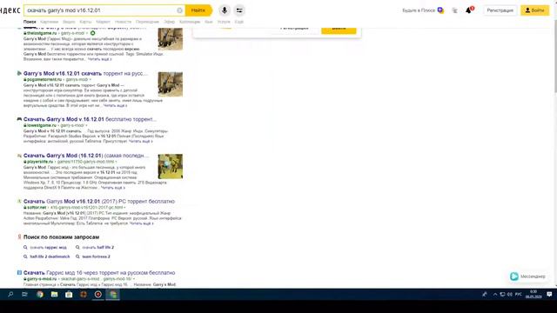The width and height of the screenshot is (557, 313).
Task: Click 'Читать ещё' in the softor.net result
Action: (141, 223)
